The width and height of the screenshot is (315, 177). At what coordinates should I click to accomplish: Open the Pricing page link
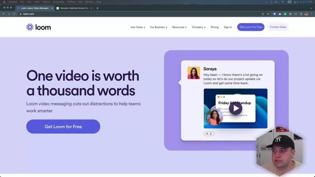pyautogui.click(x=215, y=27)
